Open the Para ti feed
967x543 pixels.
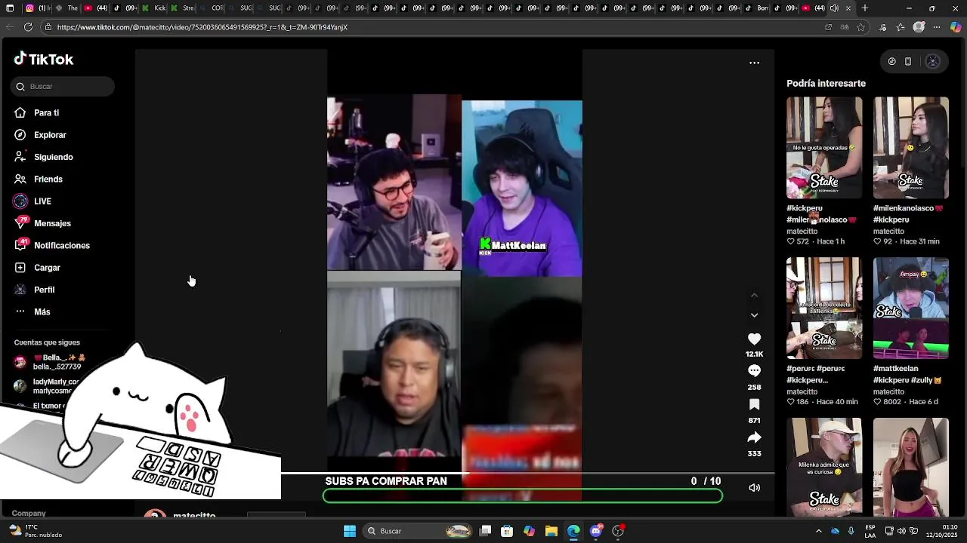point(46,113)
